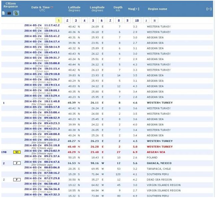The image size is (216, 199).
Task: Click the map icon under Citizen Response
Action: 16,13
